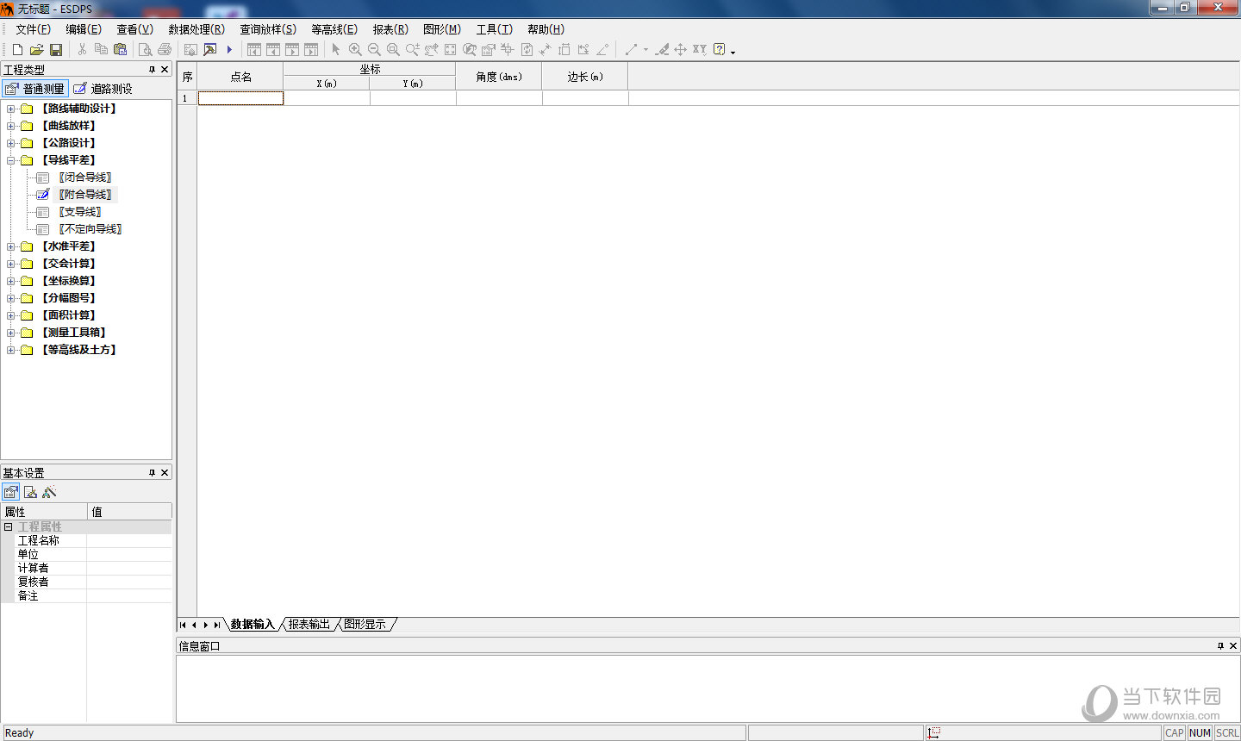The height and width of the screenshot is (741, 1241).
Task: Toggle pin on 工程类型 panel
Action: click(x=152, y=70)
